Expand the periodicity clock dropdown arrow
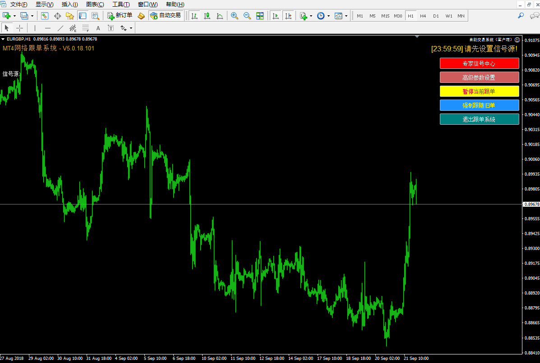The image size is (540, 363). click(328, 16)
